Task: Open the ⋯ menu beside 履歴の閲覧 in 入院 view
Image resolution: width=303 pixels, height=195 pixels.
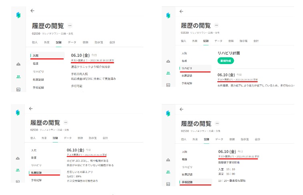Action: pyautogui.click(x=70, y=26)
